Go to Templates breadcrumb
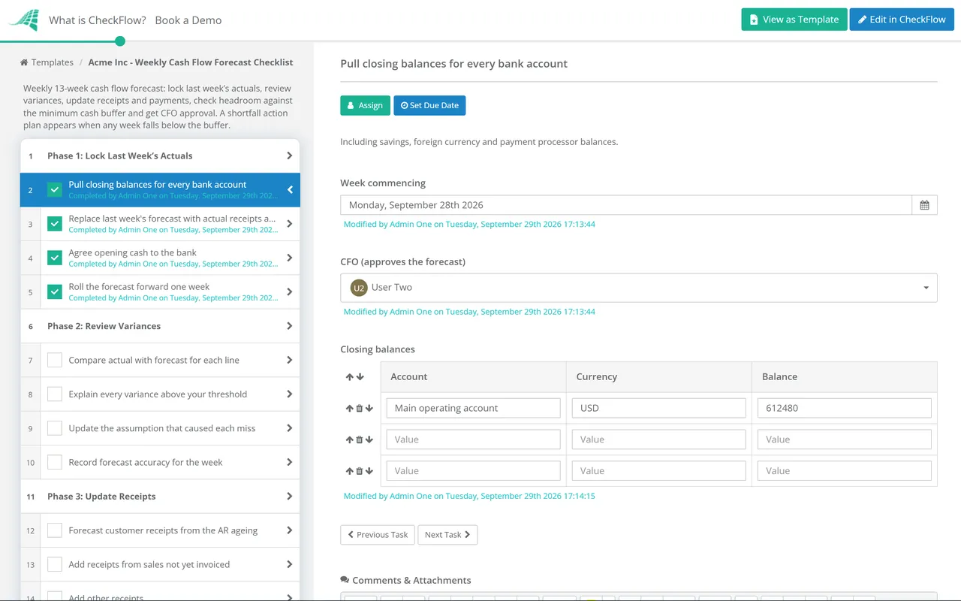The image size is (961, 601). 53,62
